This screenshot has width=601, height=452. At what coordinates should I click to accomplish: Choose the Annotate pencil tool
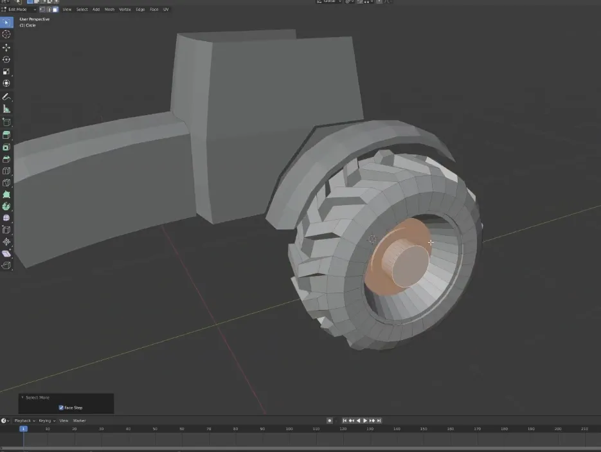(x=6, y=97)
